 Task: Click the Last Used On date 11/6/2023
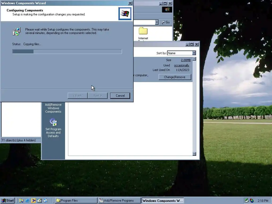click(182, 70)
